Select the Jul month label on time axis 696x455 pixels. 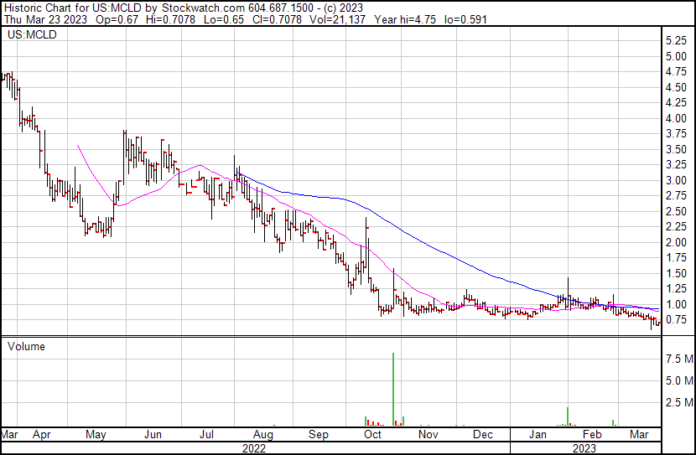tap(207, 435)
